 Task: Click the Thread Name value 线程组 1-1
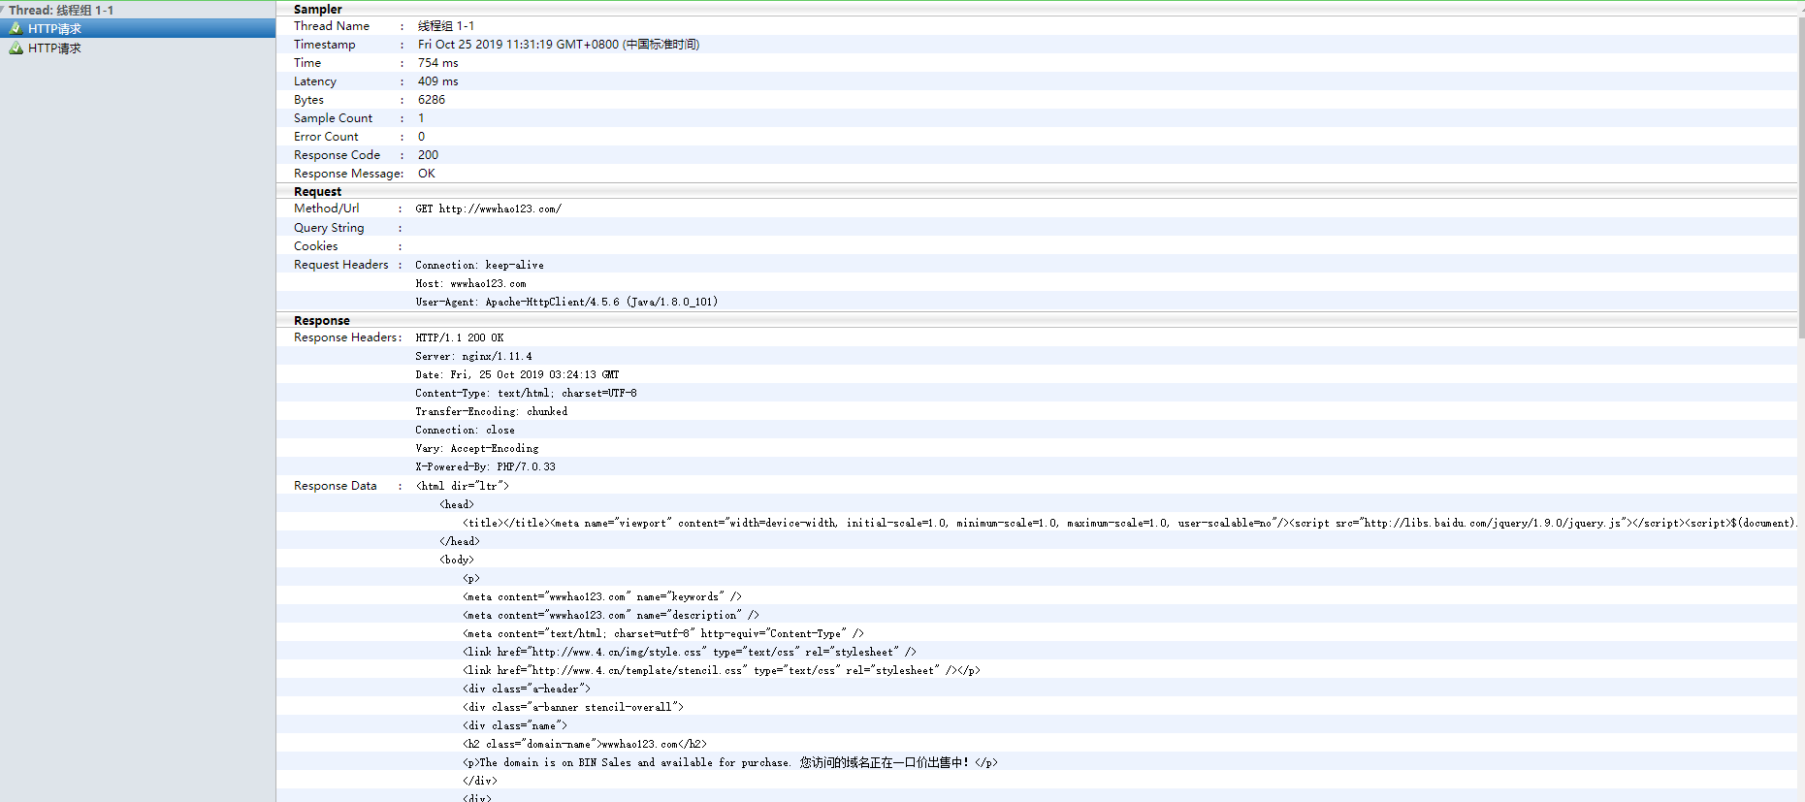446,26
